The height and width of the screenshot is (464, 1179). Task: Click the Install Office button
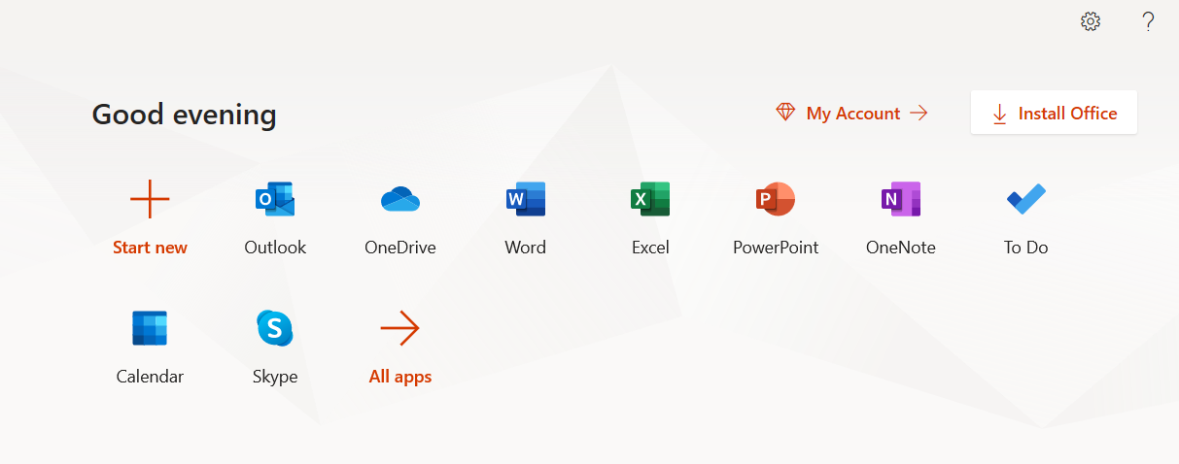[1054, 113]
